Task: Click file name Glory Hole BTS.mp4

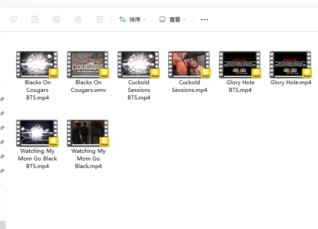Action: [240, 86]
